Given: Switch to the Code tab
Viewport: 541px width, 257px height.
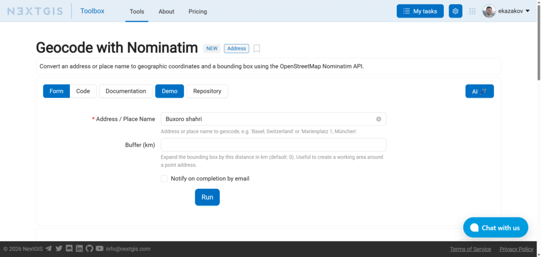Looking at the screenshot, I should pos(83,91).
